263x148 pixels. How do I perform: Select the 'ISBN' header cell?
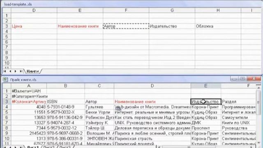(x=66, y=102)
